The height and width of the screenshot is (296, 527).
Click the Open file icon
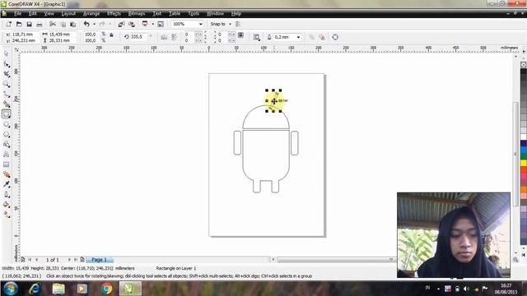(x=19, y=24)
